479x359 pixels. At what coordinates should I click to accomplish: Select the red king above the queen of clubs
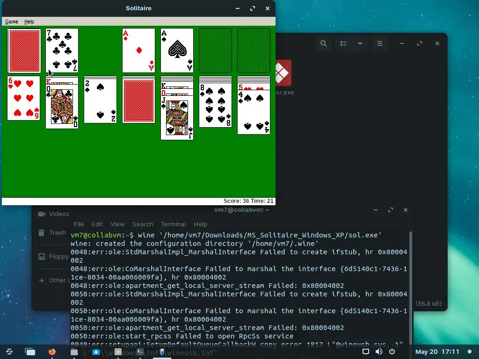click(62, 81)
